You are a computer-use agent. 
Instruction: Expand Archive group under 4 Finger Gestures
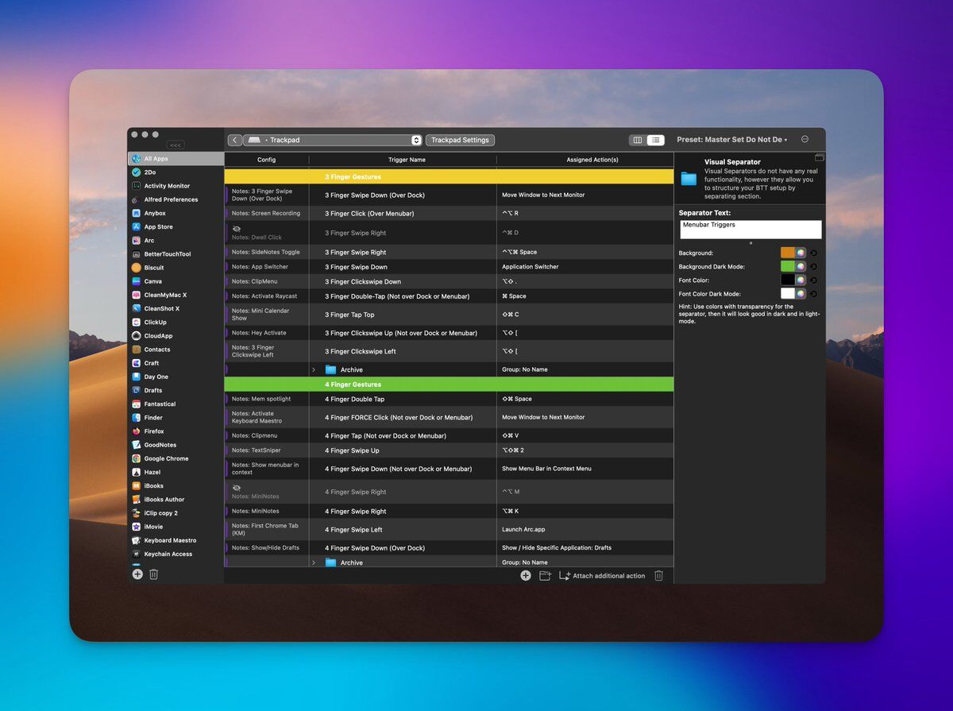point(313,562)
